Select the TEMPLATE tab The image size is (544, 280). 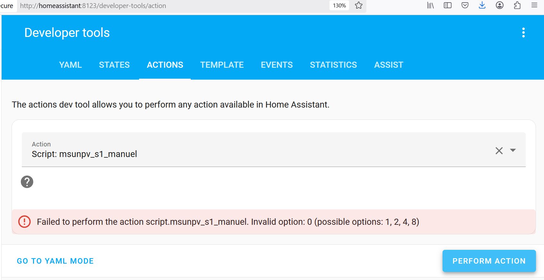(222, 65)
